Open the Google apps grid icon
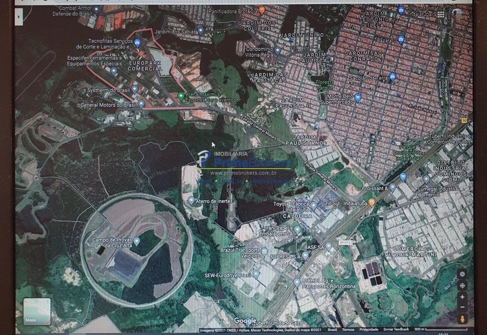487x335 pixels. pyautogui.click(x=441, y=14)
